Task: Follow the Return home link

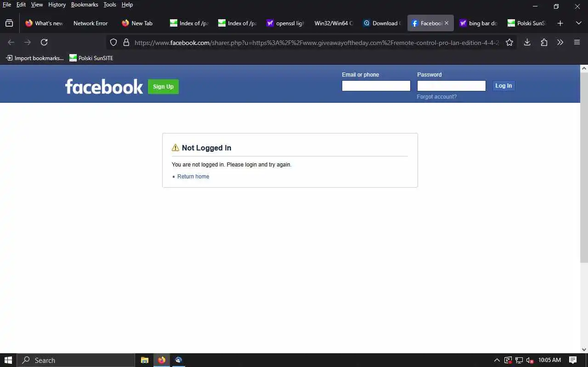Action: point(193,177)
